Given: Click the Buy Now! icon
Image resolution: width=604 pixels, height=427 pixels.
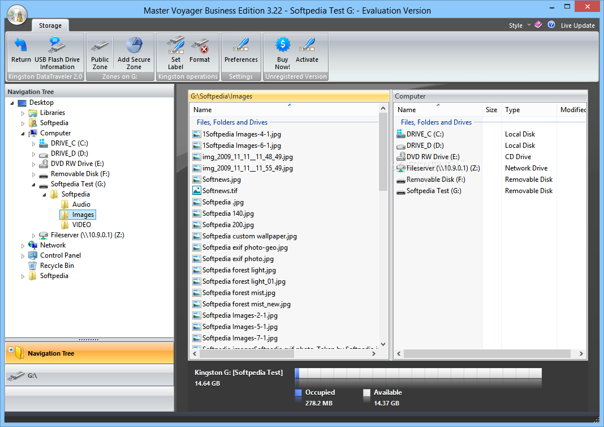Looking at the screenshot, I should 282,53.
